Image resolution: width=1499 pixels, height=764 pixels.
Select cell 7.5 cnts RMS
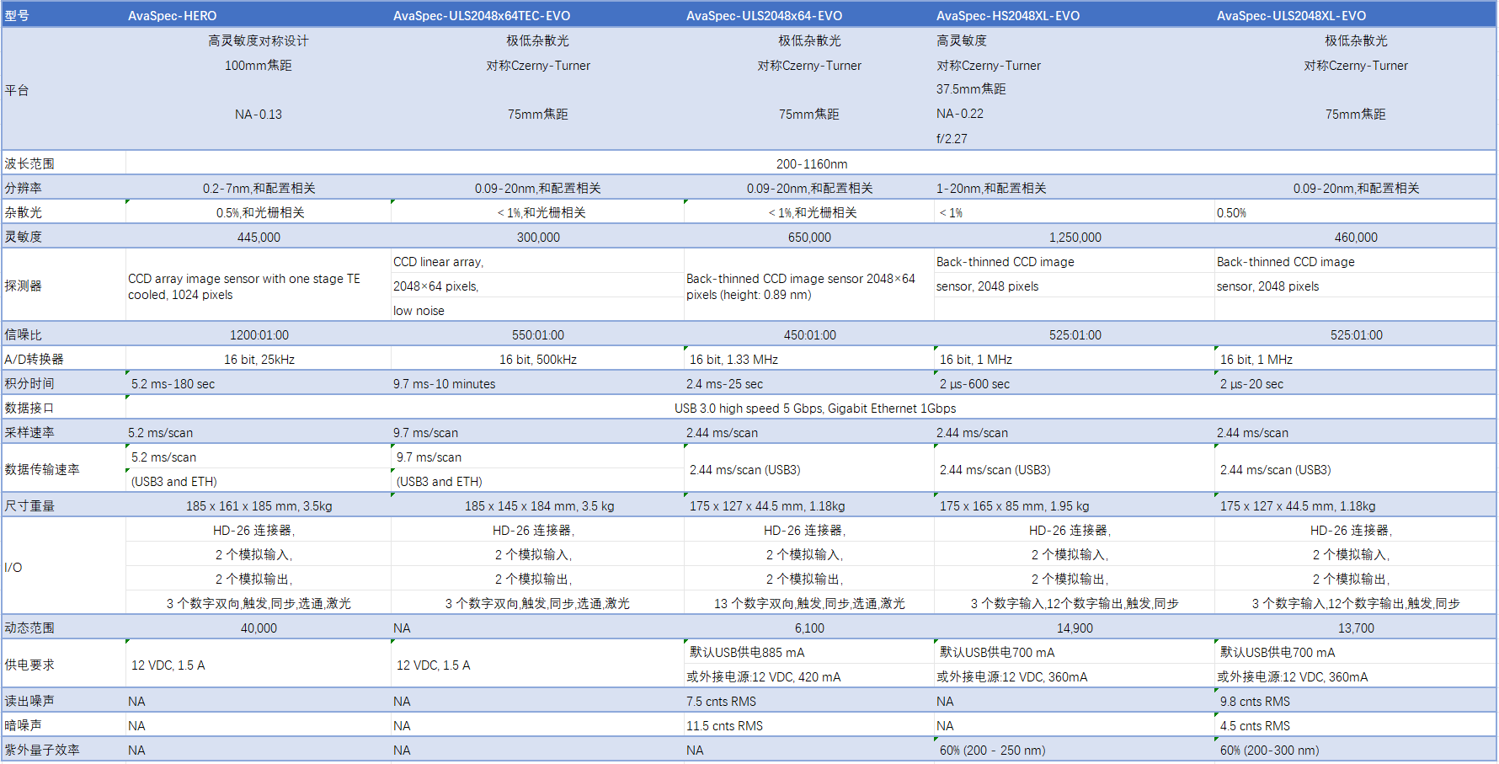(809, 701)
